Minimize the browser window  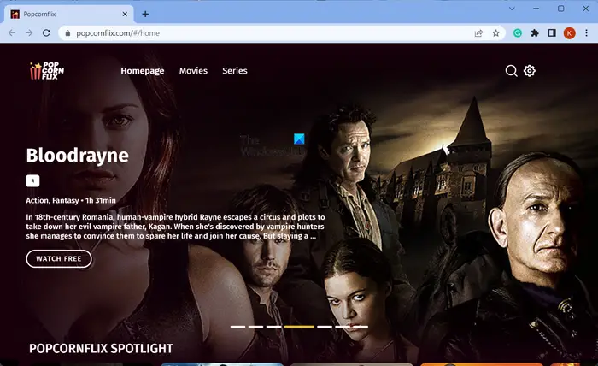click(536, 9)
